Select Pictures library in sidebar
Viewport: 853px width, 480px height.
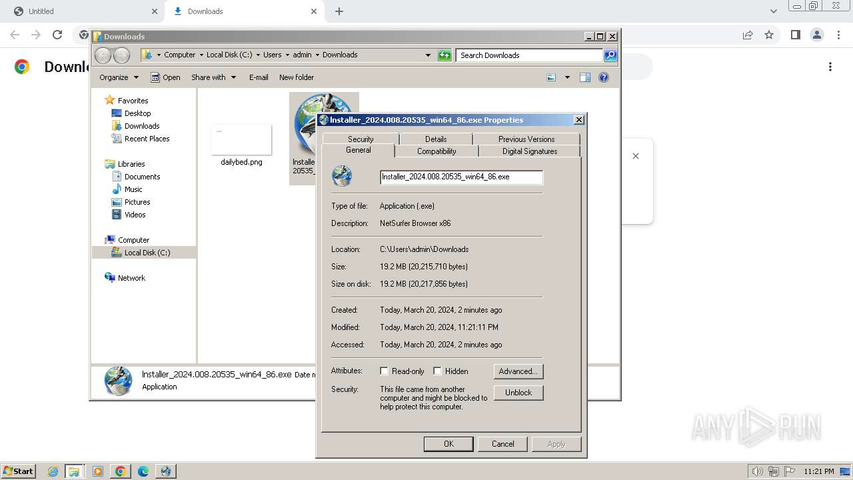tap(137, 202)
